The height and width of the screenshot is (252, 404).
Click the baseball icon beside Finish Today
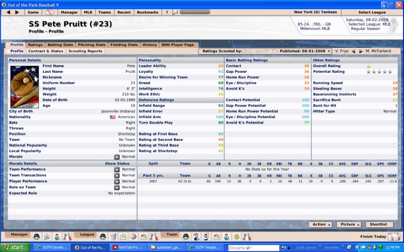point(393,236)
